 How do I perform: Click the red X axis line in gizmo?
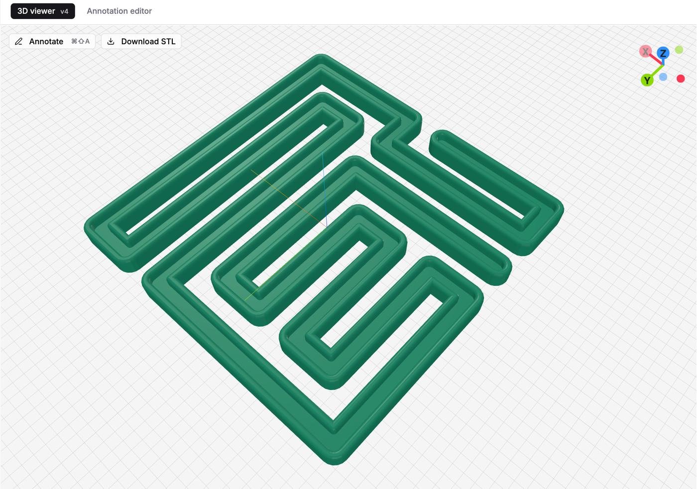click(655, 58)
